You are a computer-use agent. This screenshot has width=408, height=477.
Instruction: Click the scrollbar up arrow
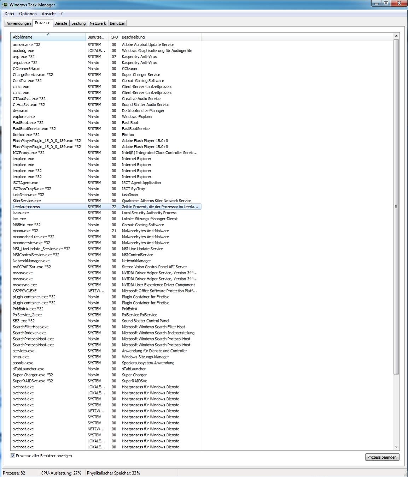click(396, 36)
